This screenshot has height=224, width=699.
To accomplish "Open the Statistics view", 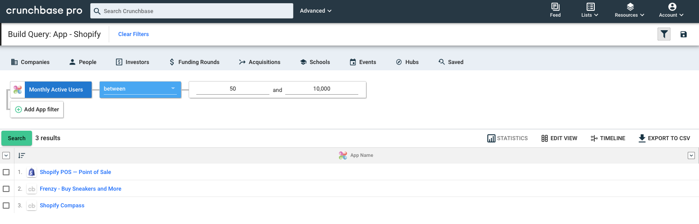I will pyautogui.click(x=508, y=138).
